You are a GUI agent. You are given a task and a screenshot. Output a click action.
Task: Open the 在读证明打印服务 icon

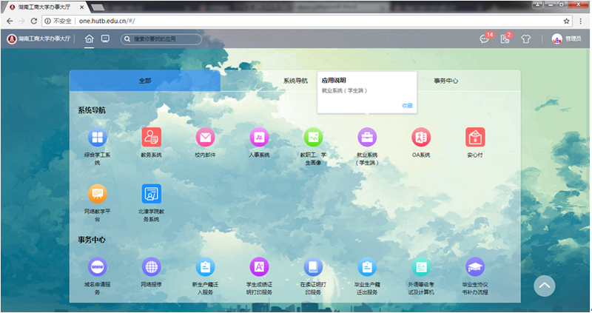tap(313, 267)
